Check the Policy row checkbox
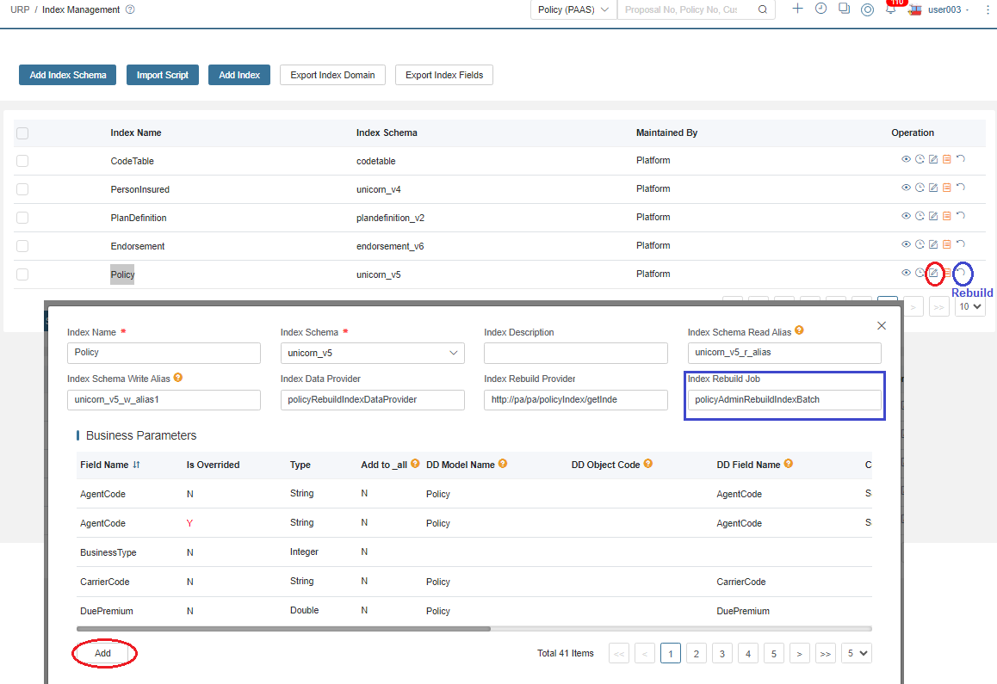The height and width of the screenshot is (684, 997). click(22, 274)
